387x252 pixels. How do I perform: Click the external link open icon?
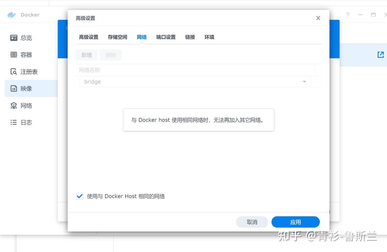coord(381,55)
